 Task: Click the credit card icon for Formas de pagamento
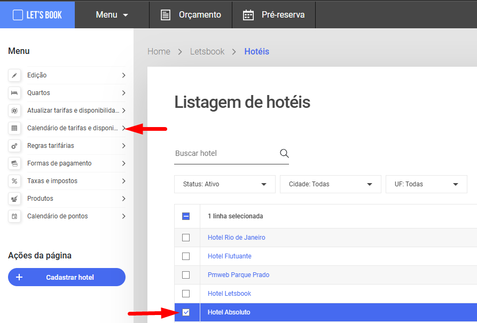[14, 163]
